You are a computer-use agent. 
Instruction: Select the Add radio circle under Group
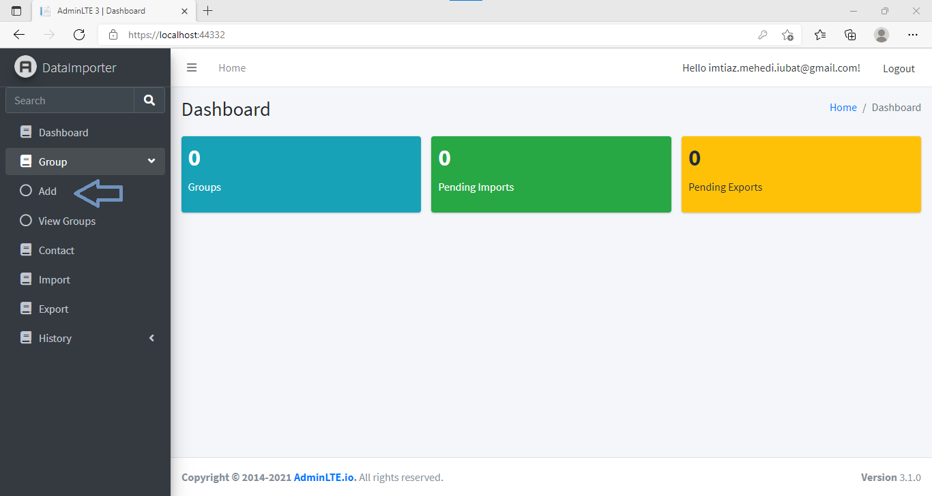[26, 191]
